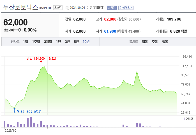Click the stock name 두산로보틱스
Viewport: 196px width, 135px height.
click(x=20, y=7)
